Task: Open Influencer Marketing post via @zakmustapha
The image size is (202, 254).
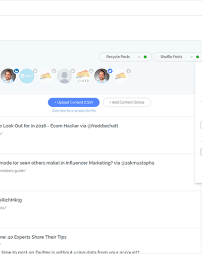Action: point(77,163)
